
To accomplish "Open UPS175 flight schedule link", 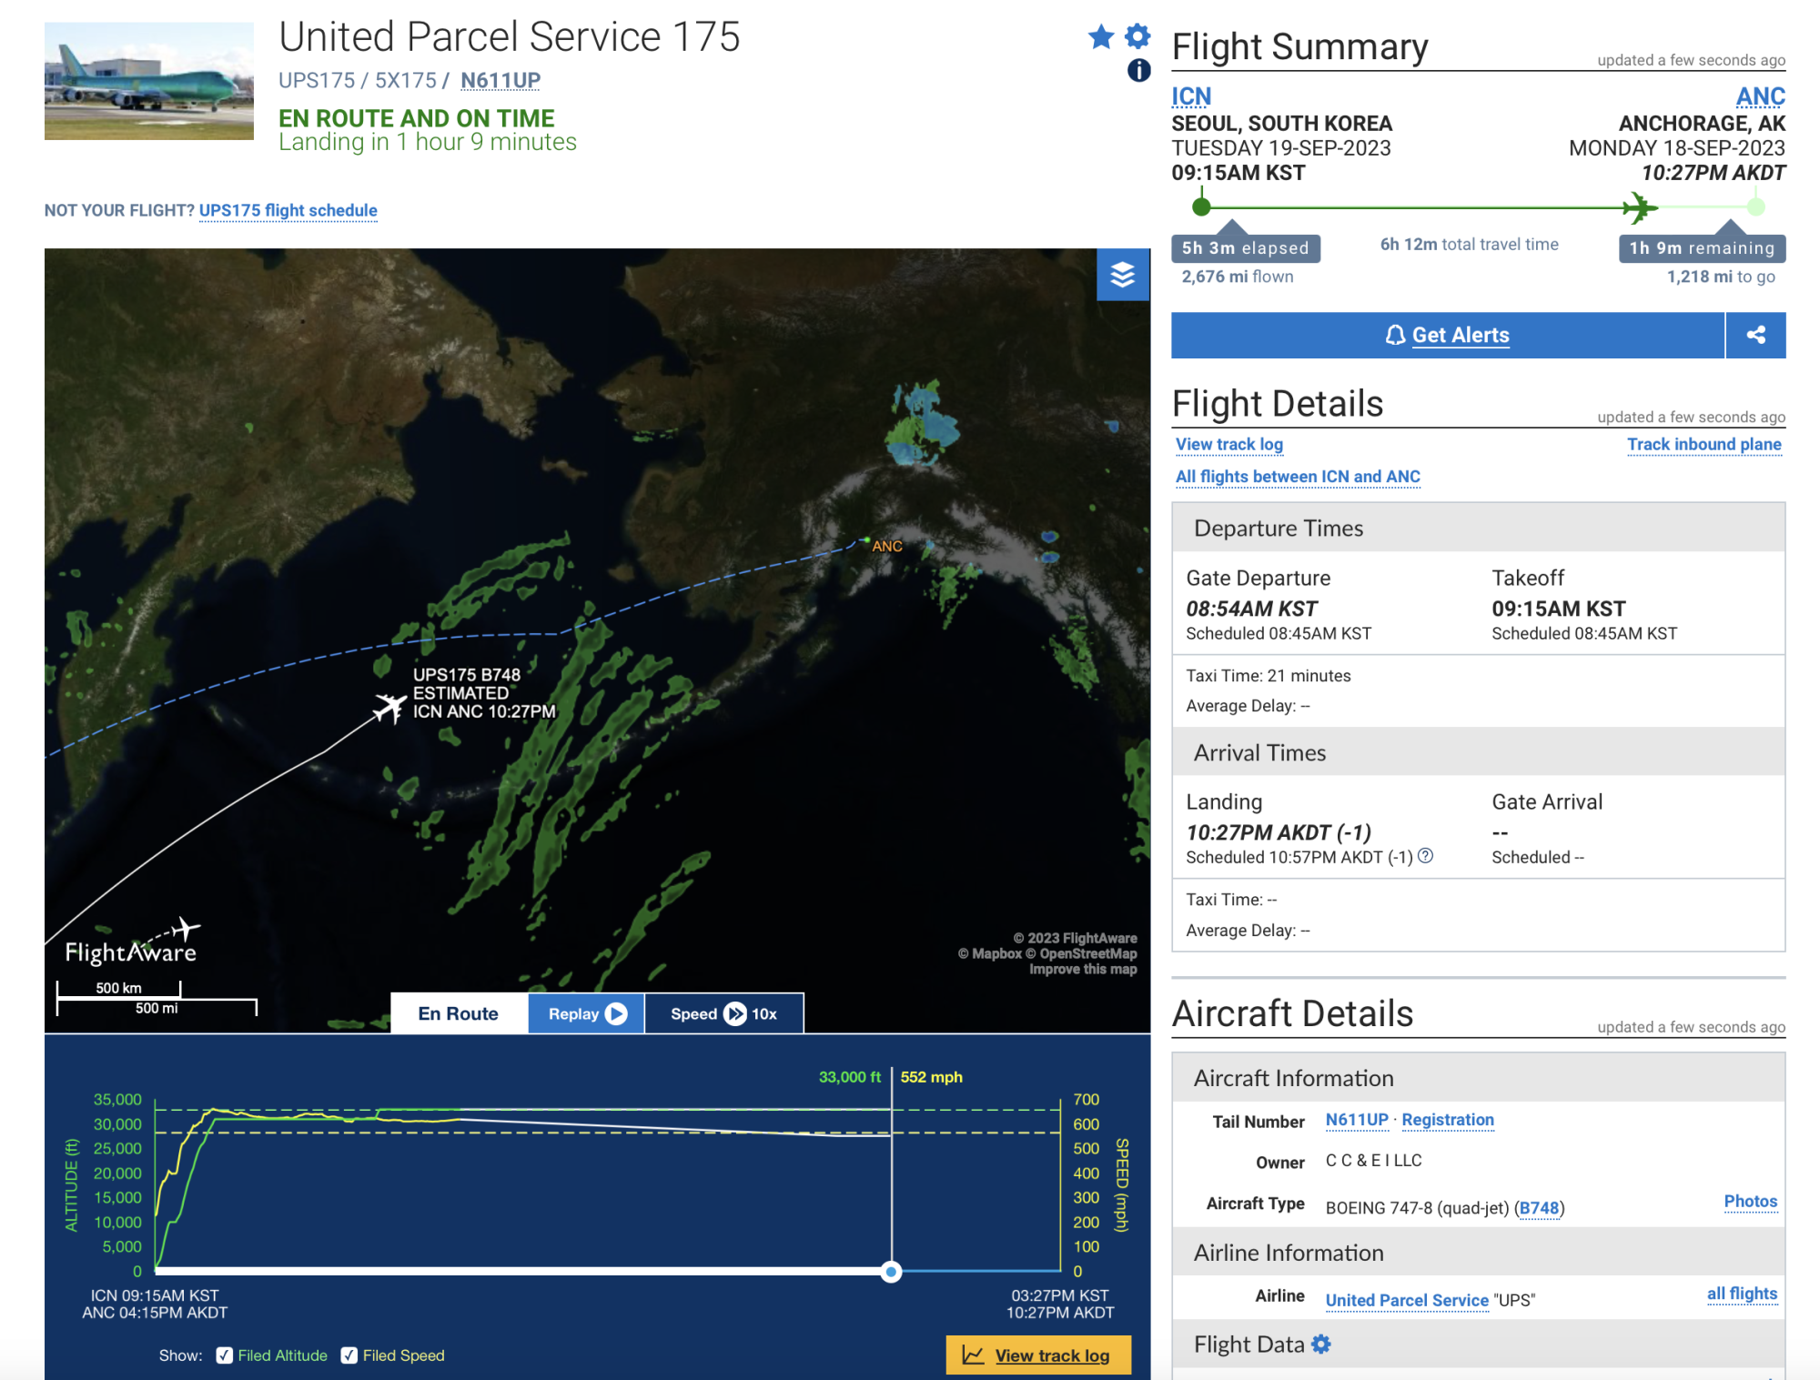I will click(288, 210).
